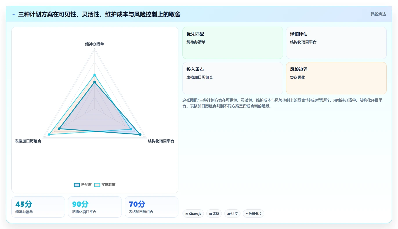
Task: Click the Chart.js chip icon
Action: (187, 214)
